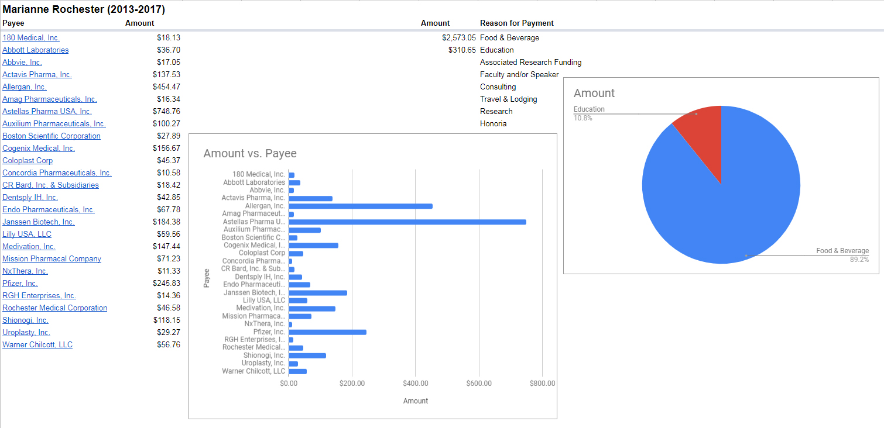Click the 'Amount vs. Payee' chart title
The width and height of the screenshot is (884, 428).
click(x=250, y=153)
